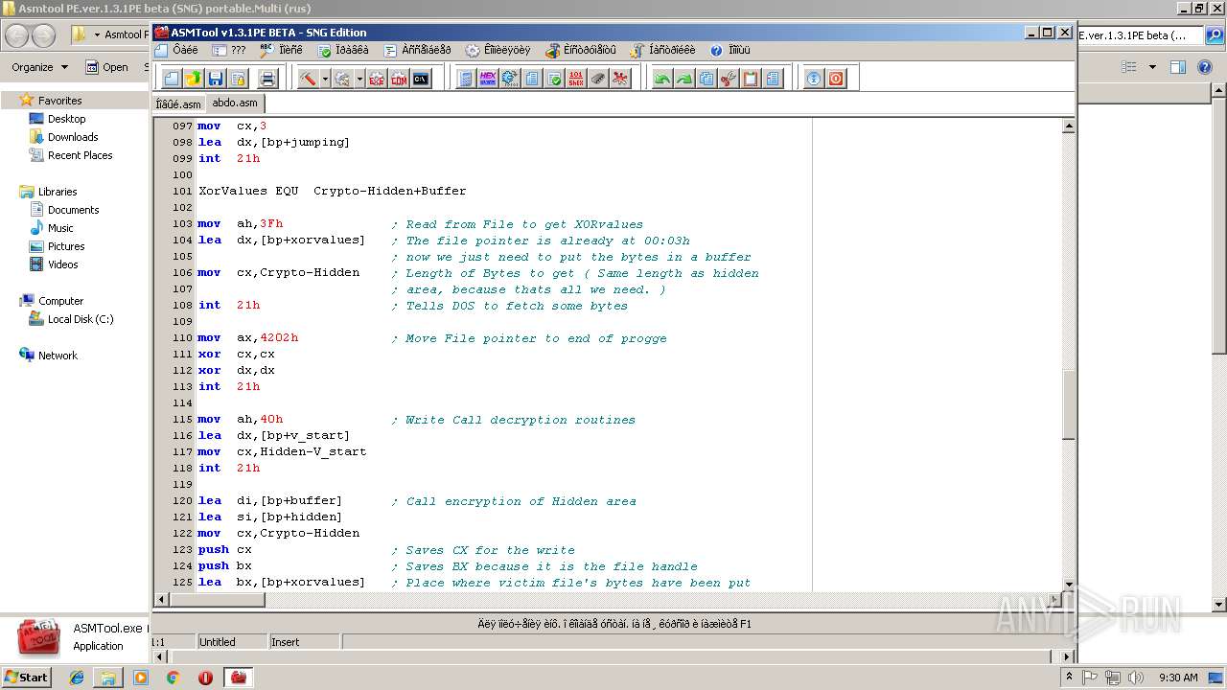Click the save-all icon beside the floppy disk
This screenshot has height=690, width=1227.
(238, 79)
